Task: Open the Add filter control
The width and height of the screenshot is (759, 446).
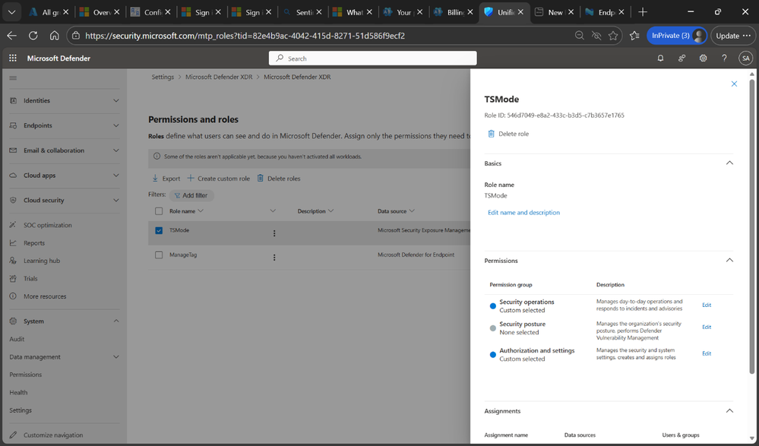Action: point(191,195)
